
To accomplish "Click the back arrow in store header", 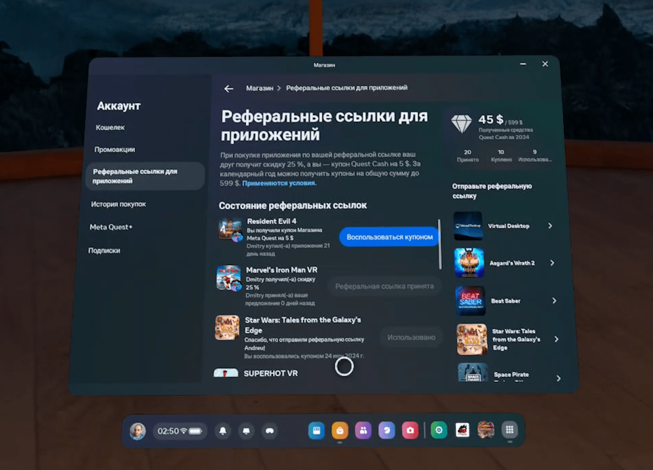I will (229, 89).
